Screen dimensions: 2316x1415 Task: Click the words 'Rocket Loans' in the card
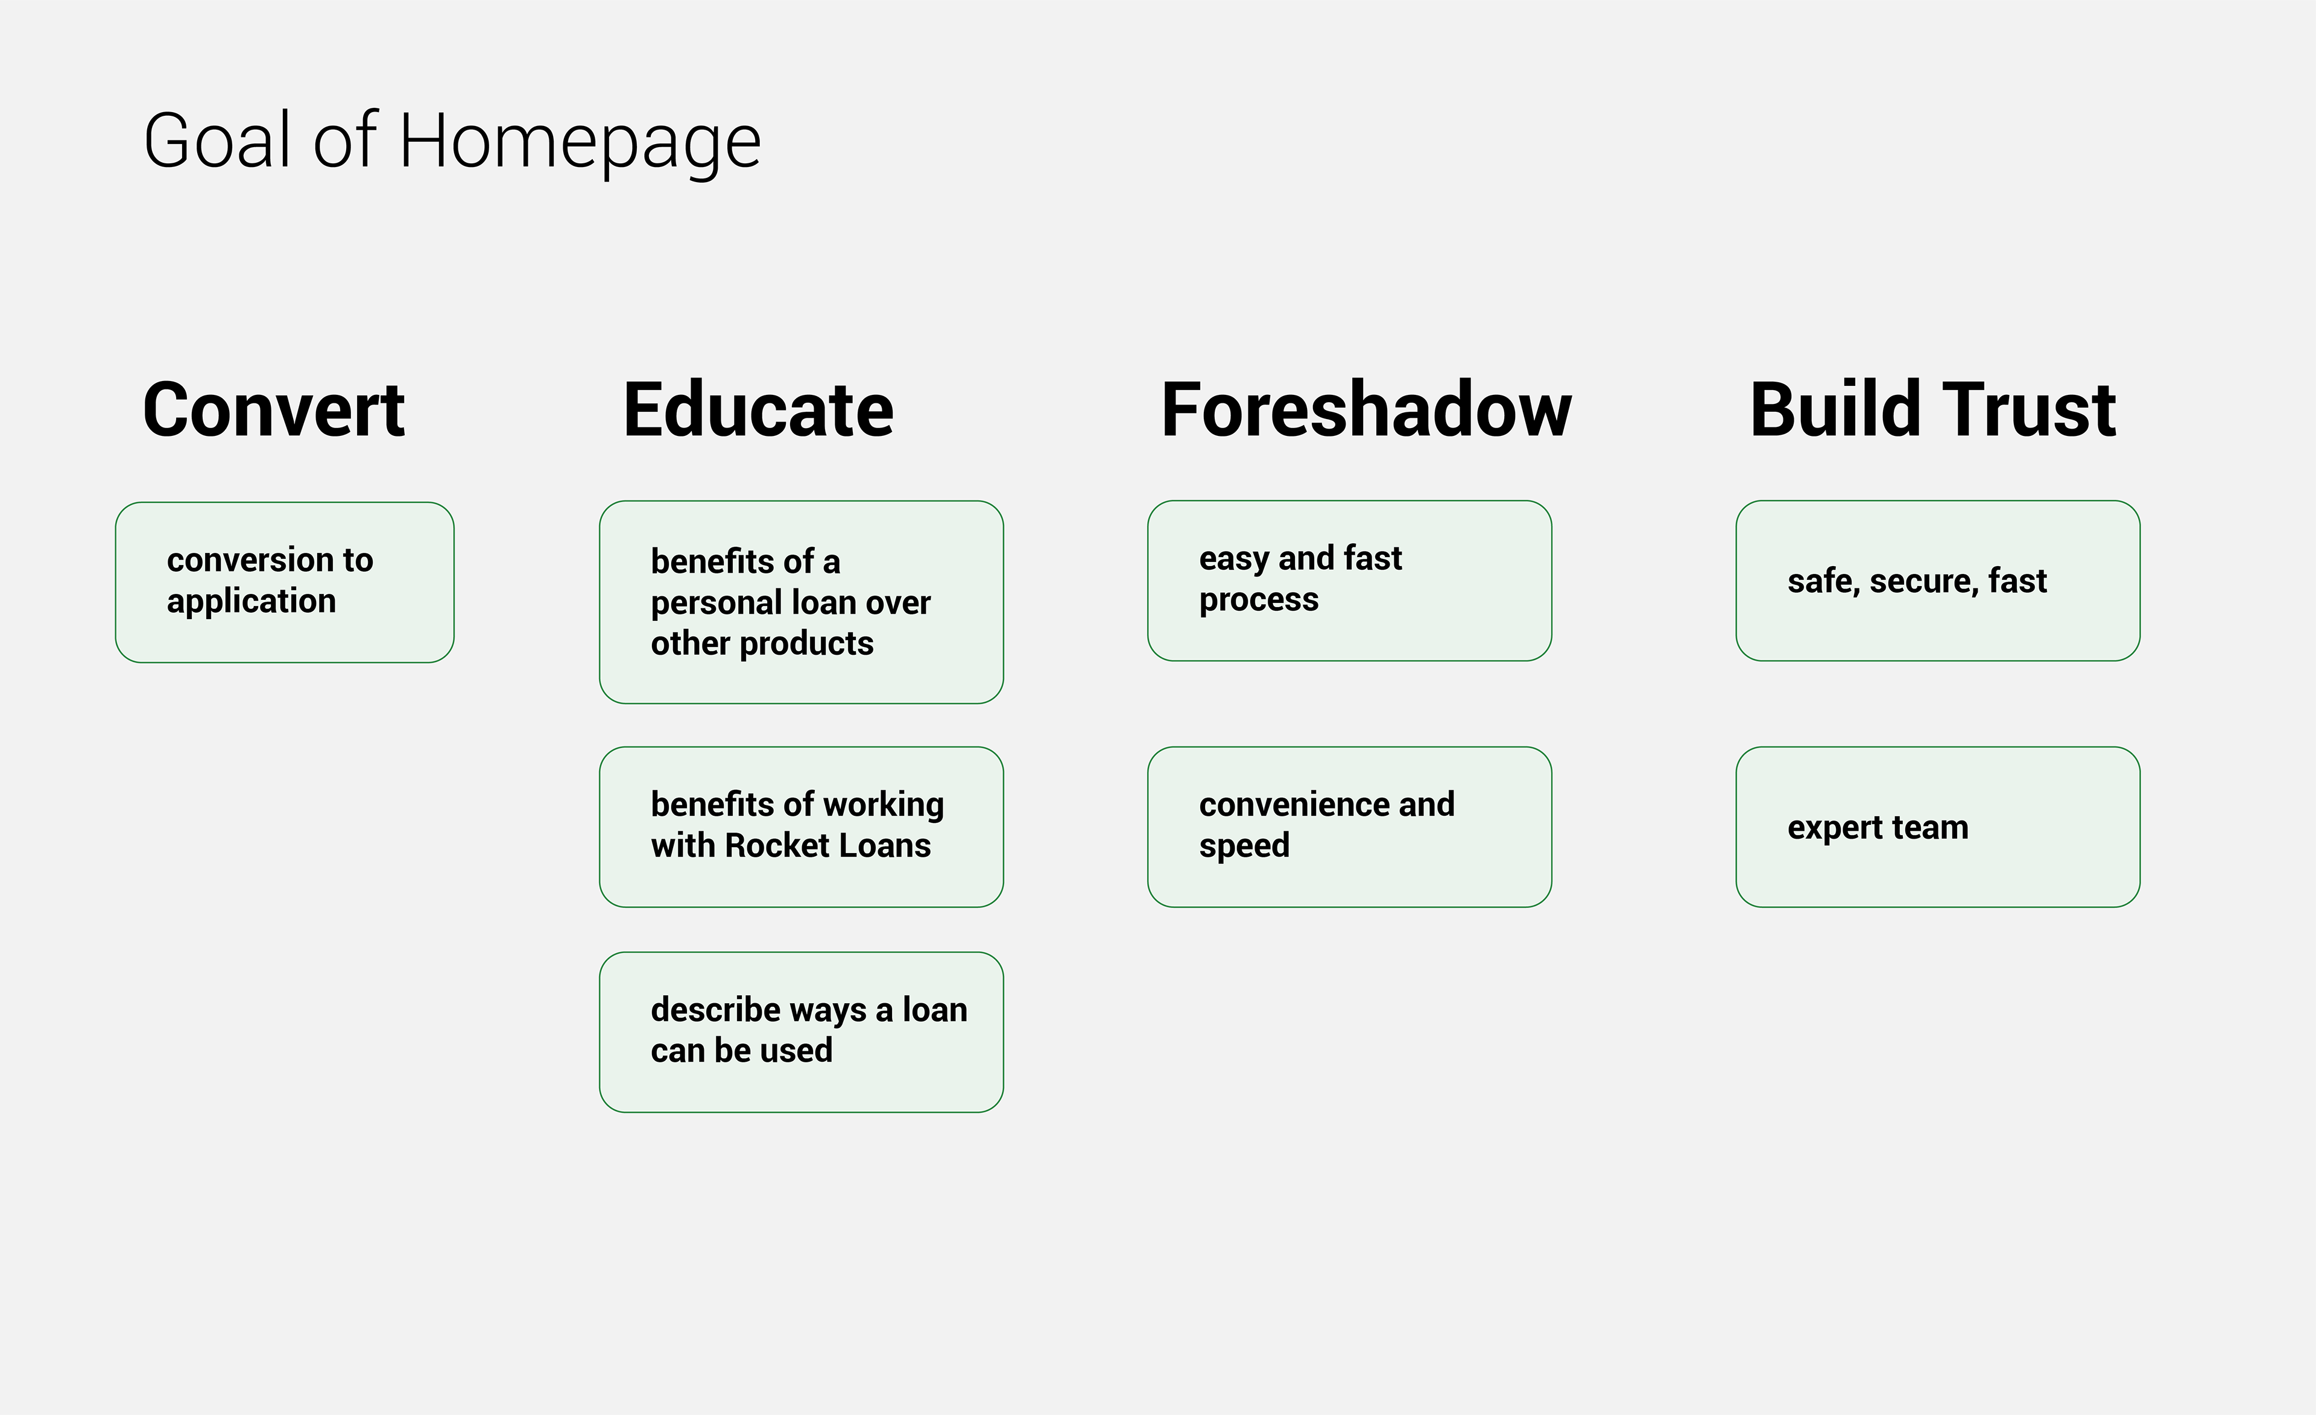click(827, 846)
